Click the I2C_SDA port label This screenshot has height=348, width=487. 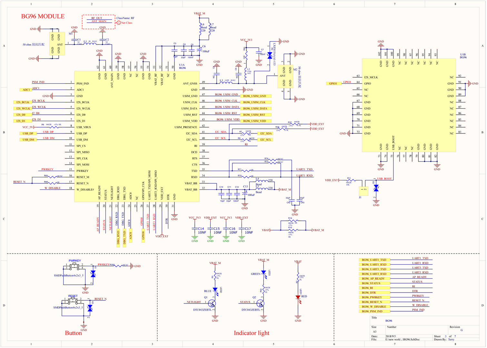click(265, 133)
